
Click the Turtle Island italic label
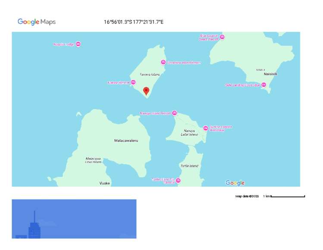pos(189,166)
